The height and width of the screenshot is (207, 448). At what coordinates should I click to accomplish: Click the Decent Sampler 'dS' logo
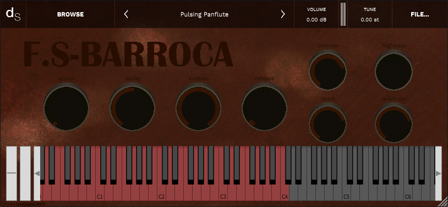pyautogui.click(x=13, y=14)
